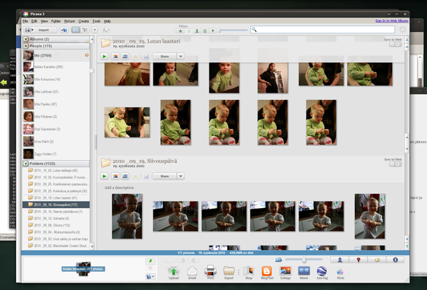This screenshot has width=427, height=290.
Task: Select Ville Lahtinen (57) person
Action: tap(56, 92)
